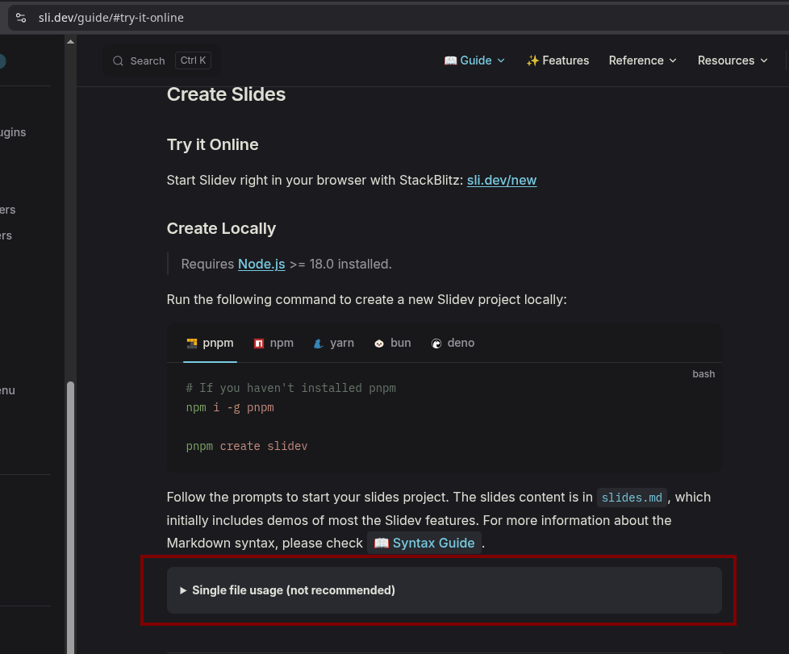Click the bun runtime icon

click(x=378, y=343)
